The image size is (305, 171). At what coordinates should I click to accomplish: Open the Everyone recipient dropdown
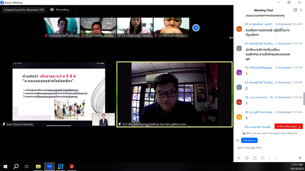[x=249, y=141]
